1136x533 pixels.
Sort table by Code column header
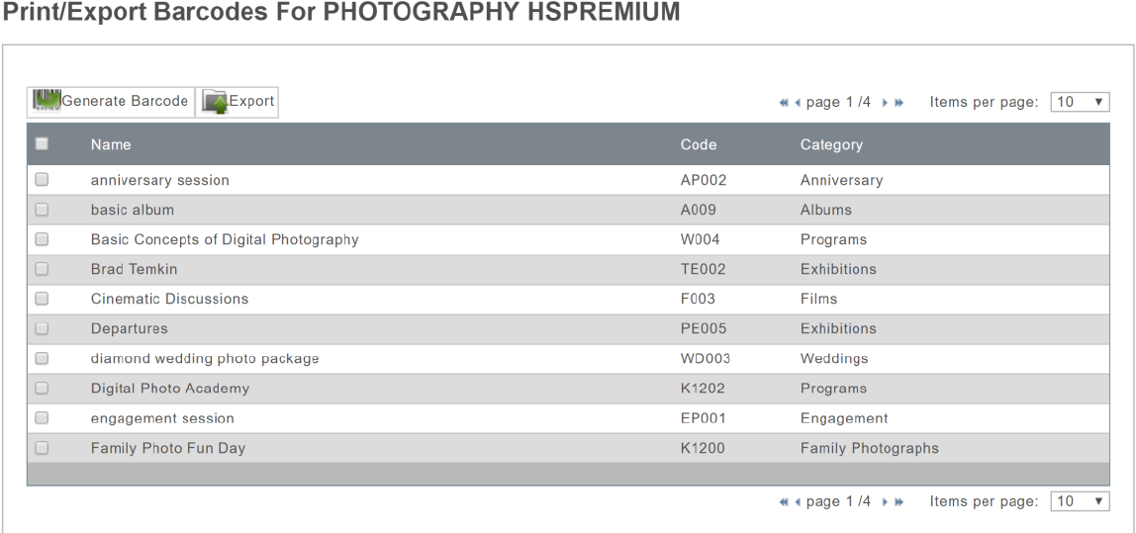pos(699,144)
